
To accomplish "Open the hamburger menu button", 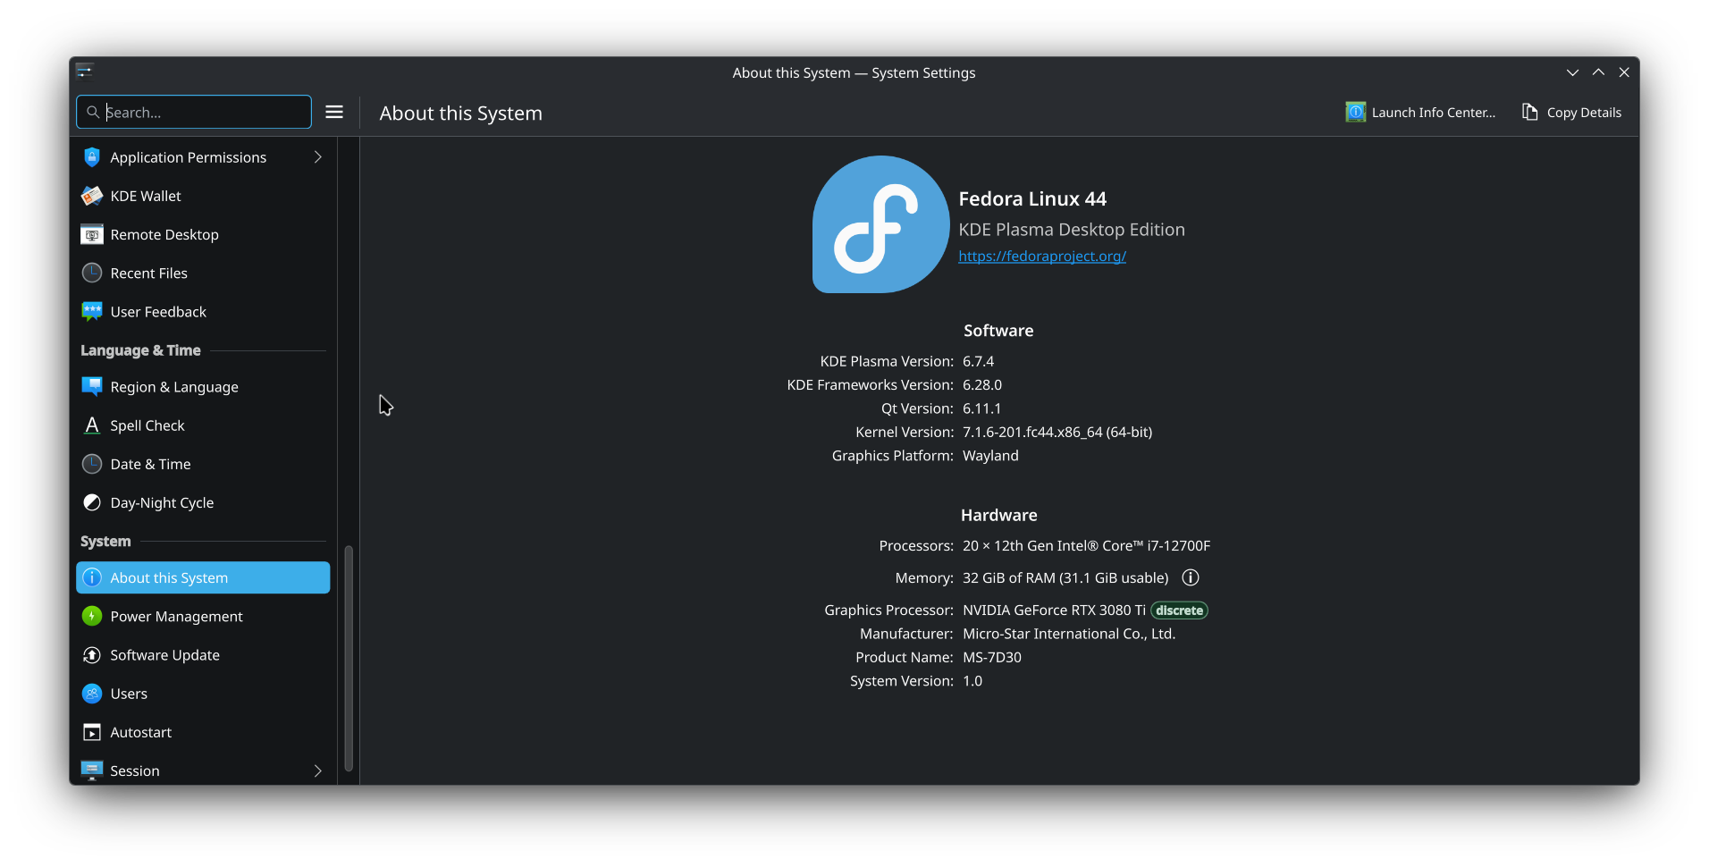I will coord(334,112).
